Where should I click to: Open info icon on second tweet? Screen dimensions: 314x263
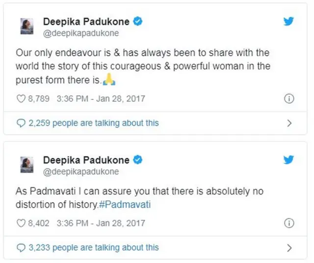pos(289,223)
